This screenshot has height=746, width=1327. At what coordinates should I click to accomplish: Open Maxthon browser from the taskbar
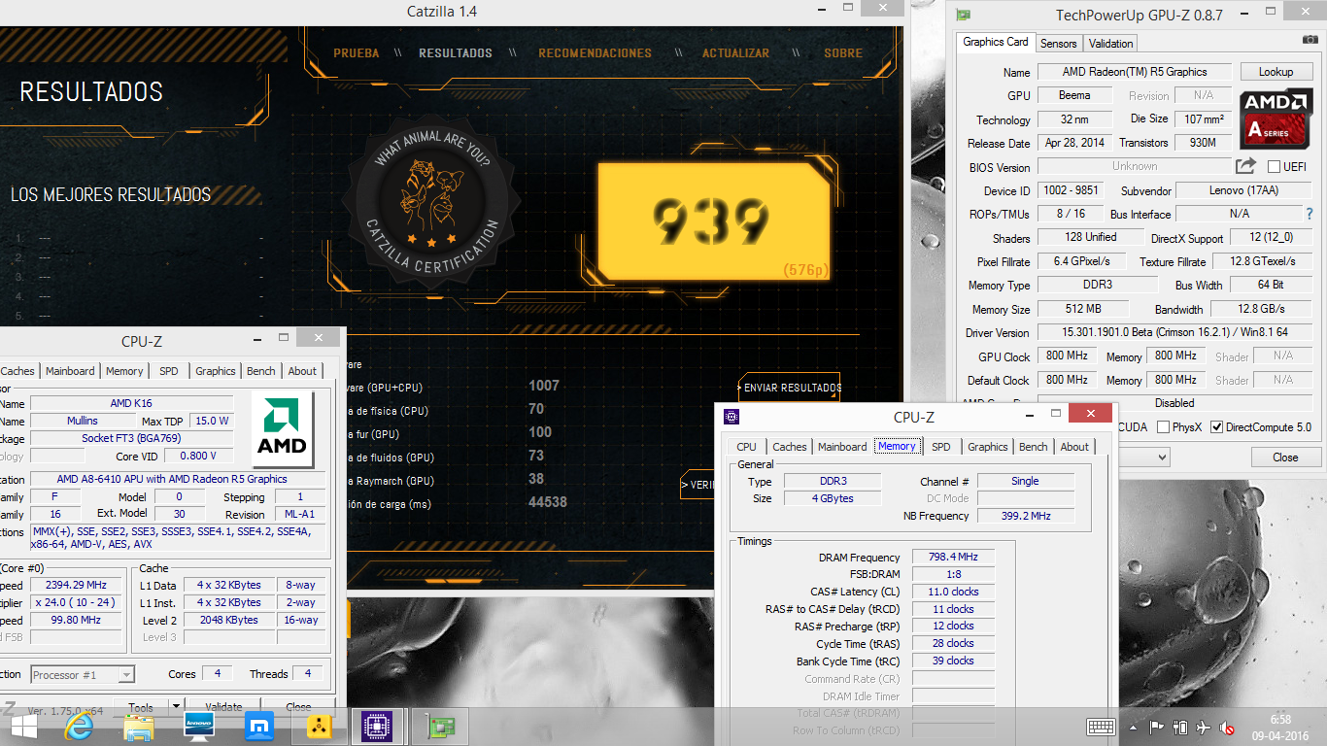[258, 727]
